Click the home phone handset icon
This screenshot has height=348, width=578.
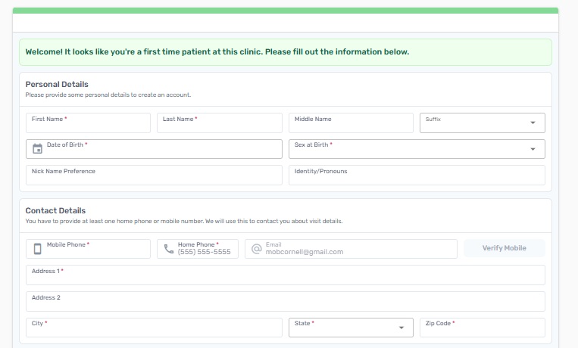168,249
